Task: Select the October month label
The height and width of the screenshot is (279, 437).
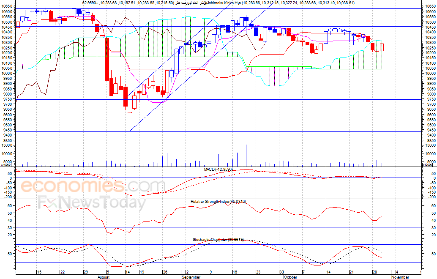Action: pyautogui.click(x=291, y=277)
